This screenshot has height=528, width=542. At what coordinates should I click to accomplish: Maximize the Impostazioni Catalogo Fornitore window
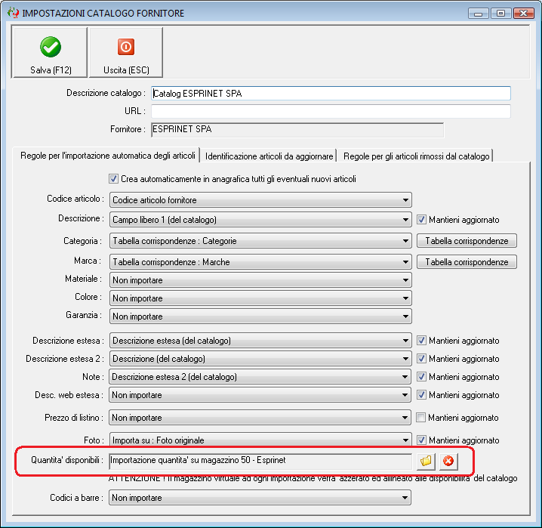coord(500,14)
